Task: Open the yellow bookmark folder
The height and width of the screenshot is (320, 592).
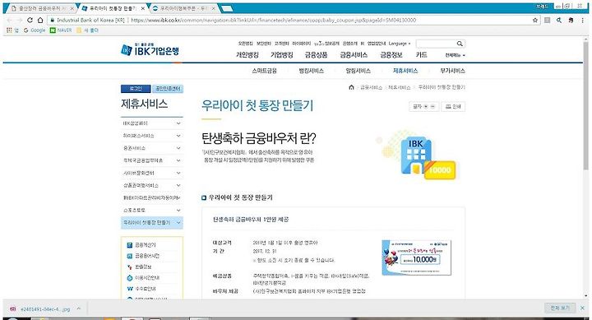Action: coord(87,30)
